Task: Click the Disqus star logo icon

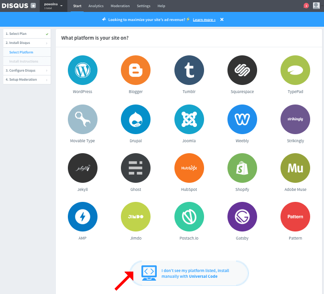Action: click(x=33, y=6)
